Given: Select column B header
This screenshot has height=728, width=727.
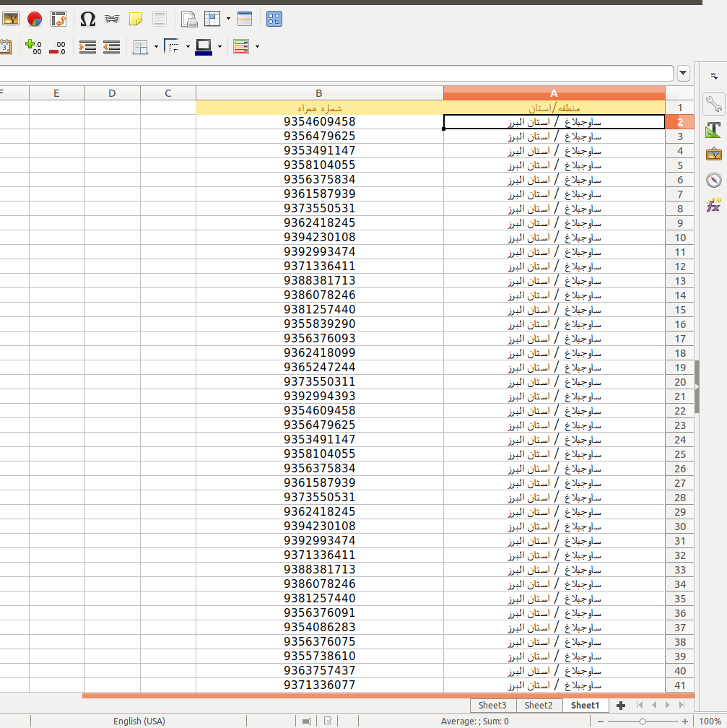Looking at the screenshot, I should (319, 93).
